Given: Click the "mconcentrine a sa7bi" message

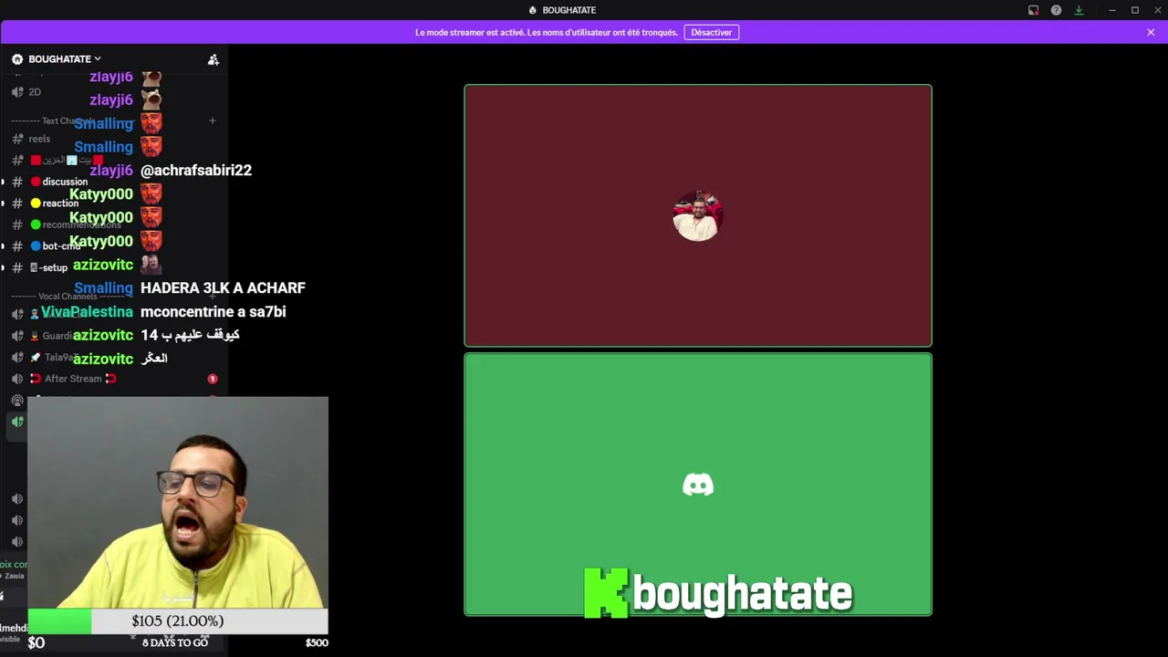Looking at the screenshot, I should coord(213,311).
